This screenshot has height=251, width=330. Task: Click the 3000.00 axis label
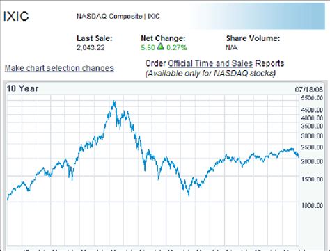[312, 136]
